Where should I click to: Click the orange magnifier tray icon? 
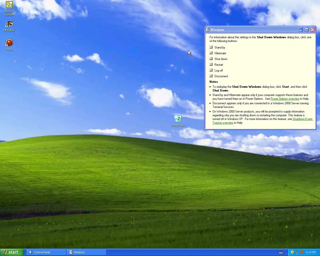click(x=301, y=252)
